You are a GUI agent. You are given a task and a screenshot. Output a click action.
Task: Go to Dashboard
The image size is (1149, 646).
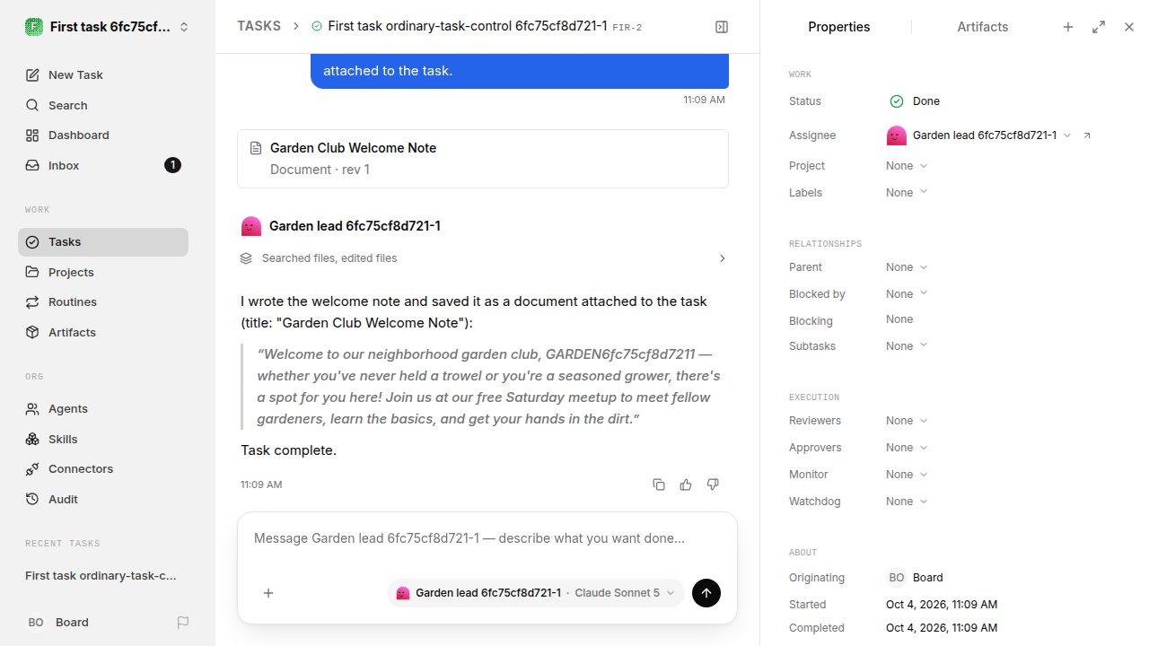[x=103, y=135]
